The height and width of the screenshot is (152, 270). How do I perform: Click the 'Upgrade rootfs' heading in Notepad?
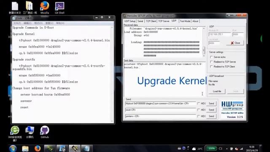pyautogui.click(x=24, y=60)
